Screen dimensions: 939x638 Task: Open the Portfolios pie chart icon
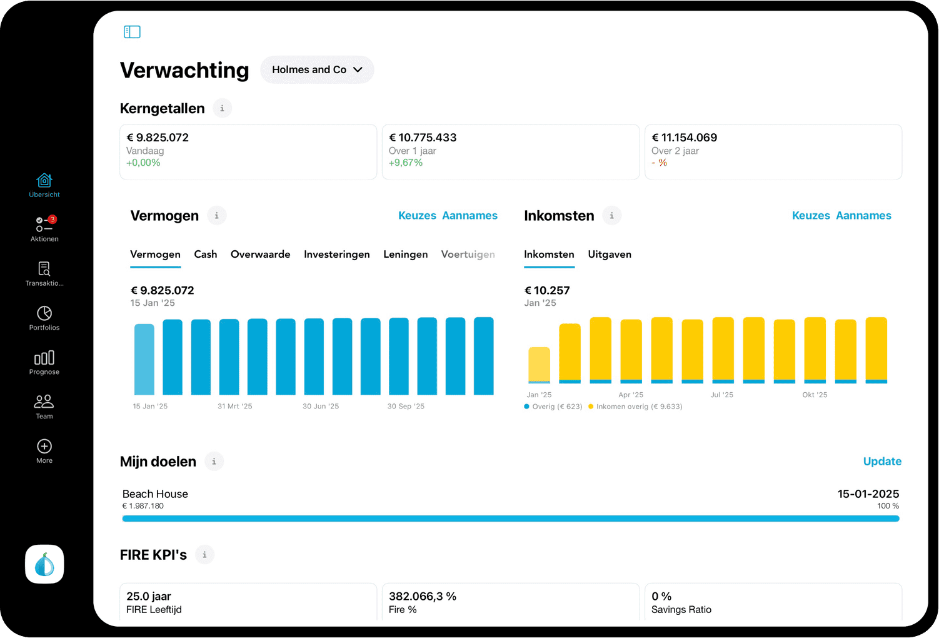44,318
